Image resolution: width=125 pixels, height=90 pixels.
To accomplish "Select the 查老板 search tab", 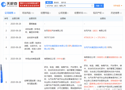I will point(56,2).
